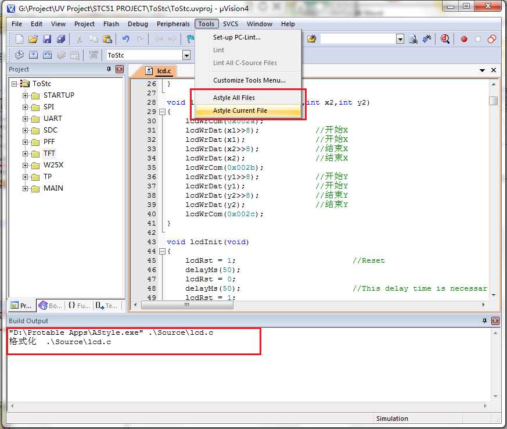Close the Project panel with red X
This screenshot has width=507, height=429.
[x=120, y=69]
